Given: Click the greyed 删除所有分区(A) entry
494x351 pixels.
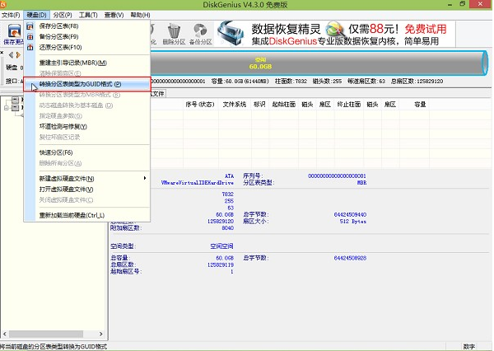Looking at the screenshot, I should pyautogui.click(x=87, y=163).
